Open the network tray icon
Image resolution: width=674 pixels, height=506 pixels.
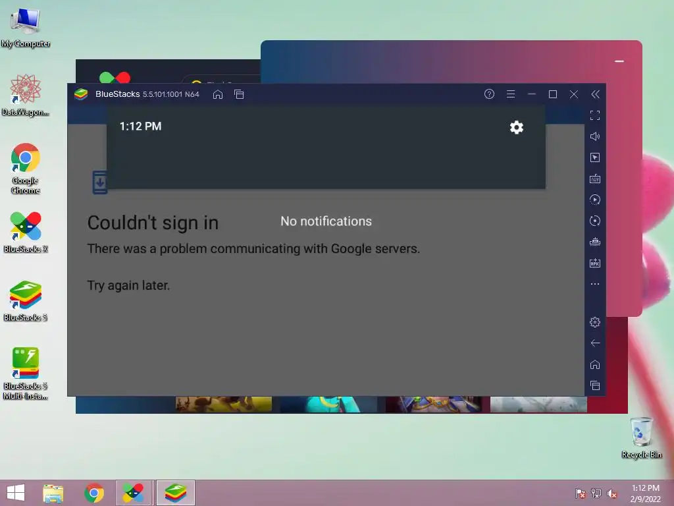click(x=596, y=493)
